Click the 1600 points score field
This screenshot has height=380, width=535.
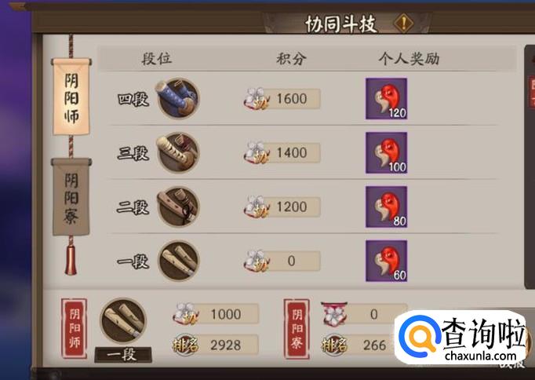click(282, 99)
